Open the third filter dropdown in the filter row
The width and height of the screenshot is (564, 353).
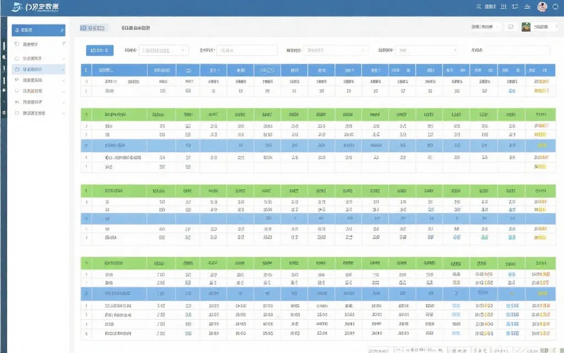click(x=335, y=50)
